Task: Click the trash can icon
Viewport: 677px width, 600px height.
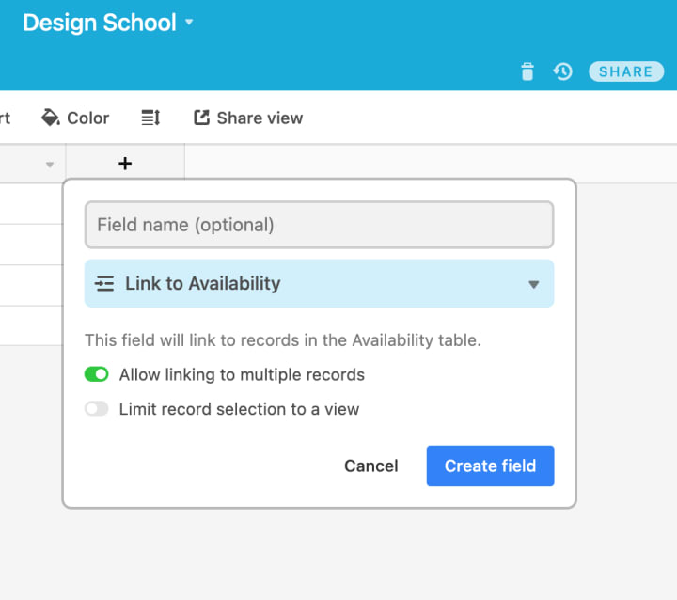Action: pyautogui.click(x=527, y=71)
